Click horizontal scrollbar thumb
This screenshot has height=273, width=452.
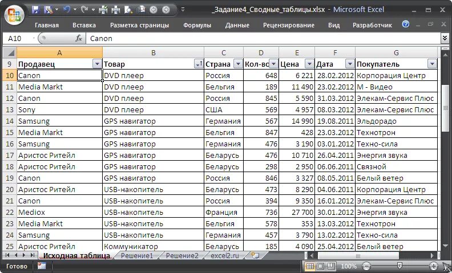pyautogui.click(x=358, y=256)
